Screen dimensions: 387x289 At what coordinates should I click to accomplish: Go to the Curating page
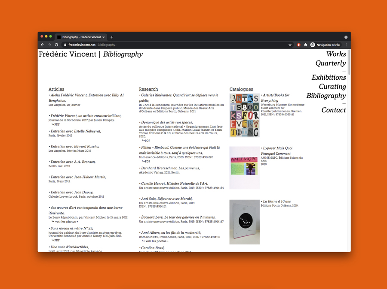coord(332,87)
